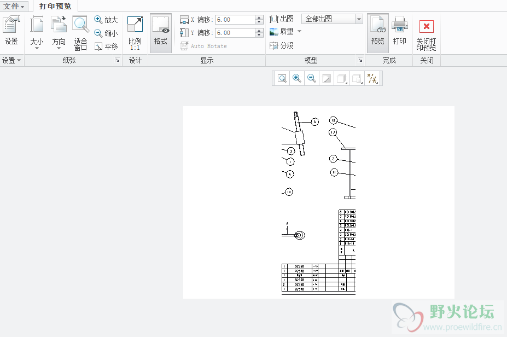Click the repaint icon in graphics toolbar
The height and width of the screenshot is (337, 507).
[x=327, y=79]
